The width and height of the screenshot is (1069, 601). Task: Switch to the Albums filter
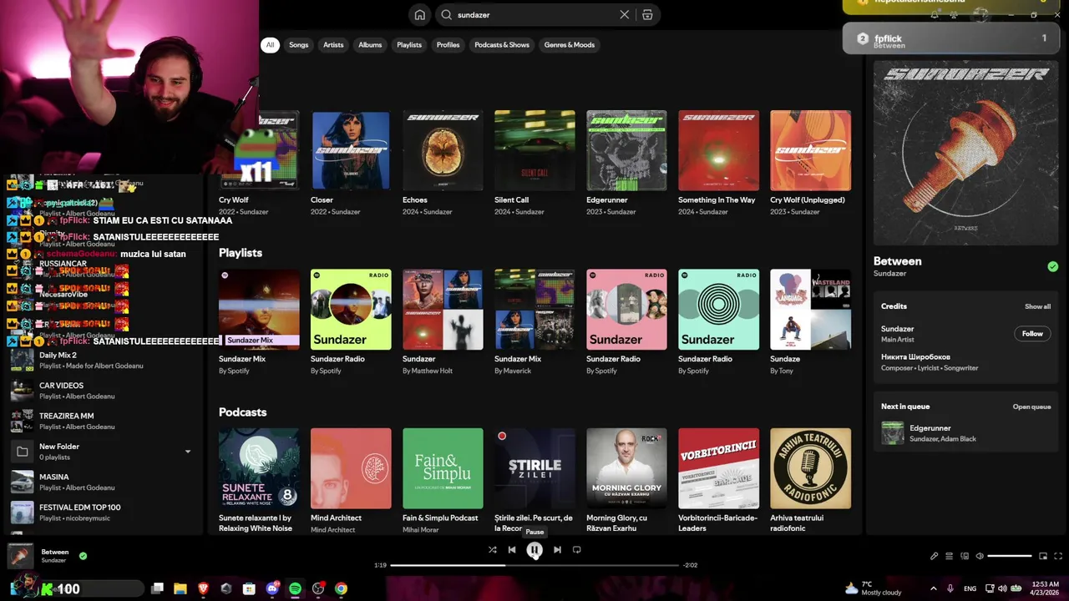370,45
